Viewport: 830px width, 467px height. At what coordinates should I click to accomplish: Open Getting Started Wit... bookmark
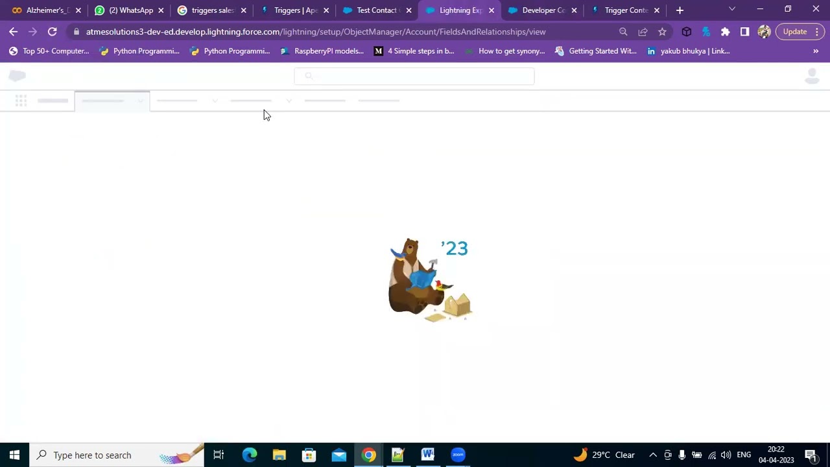coord(596,51)
